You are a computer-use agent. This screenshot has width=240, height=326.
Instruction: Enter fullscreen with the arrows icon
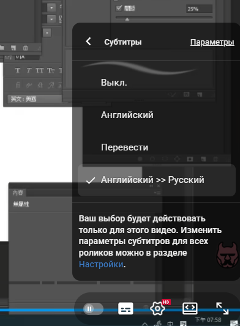point(222,308)
